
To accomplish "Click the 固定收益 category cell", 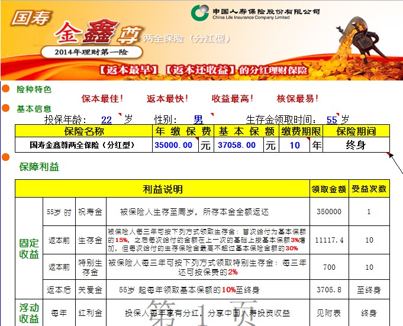I will tap(29, 248).
